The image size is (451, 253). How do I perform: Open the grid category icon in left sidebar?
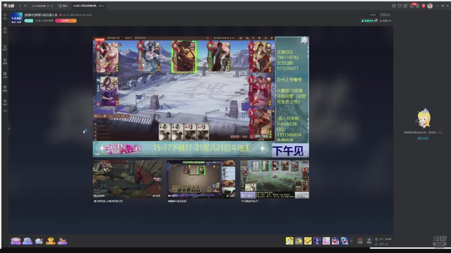5,75
